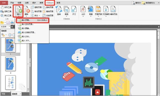
Task: Choose Insert Scanned Pages (插入扫描的页面...)
Action: tap(32, 32)
